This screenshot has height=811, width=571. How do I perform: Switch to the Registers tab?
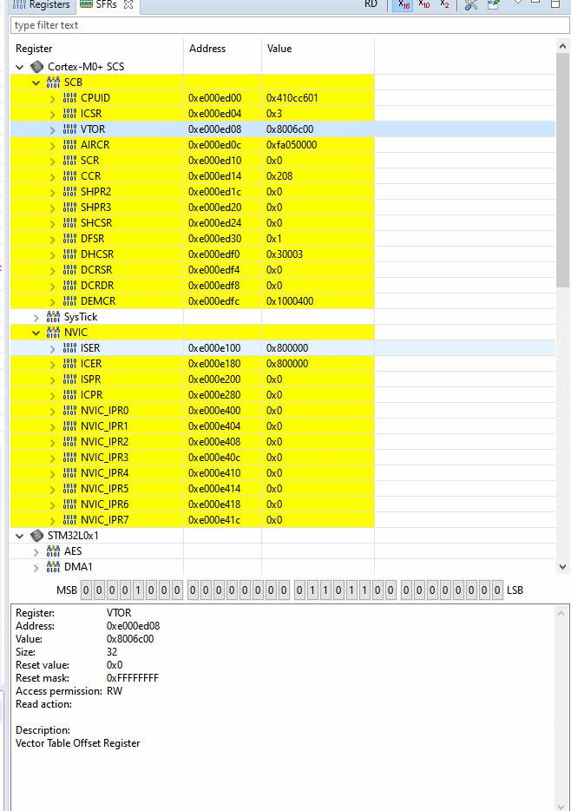[42, 4]
